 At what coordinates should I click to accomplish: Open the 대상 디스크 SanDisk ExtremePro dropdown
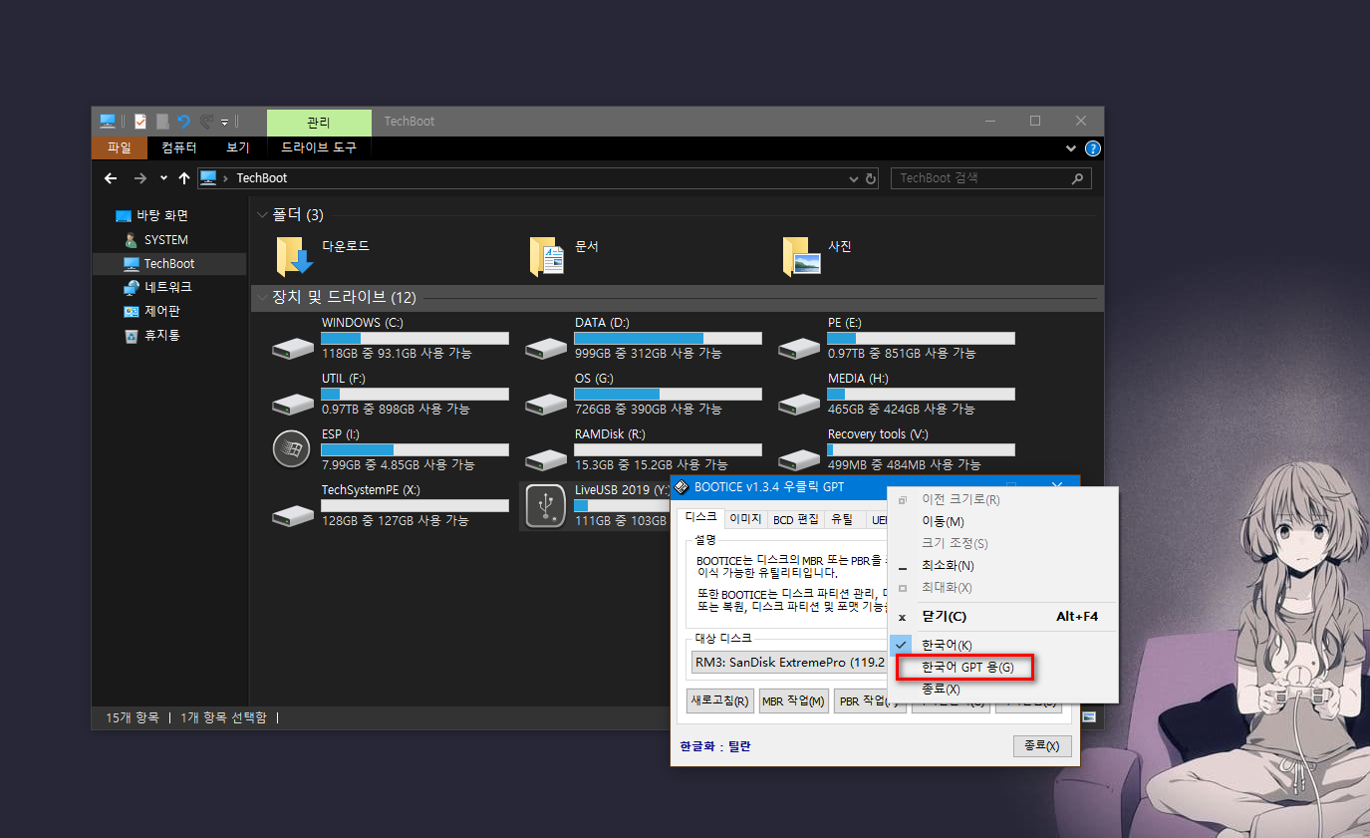(790, 662)
